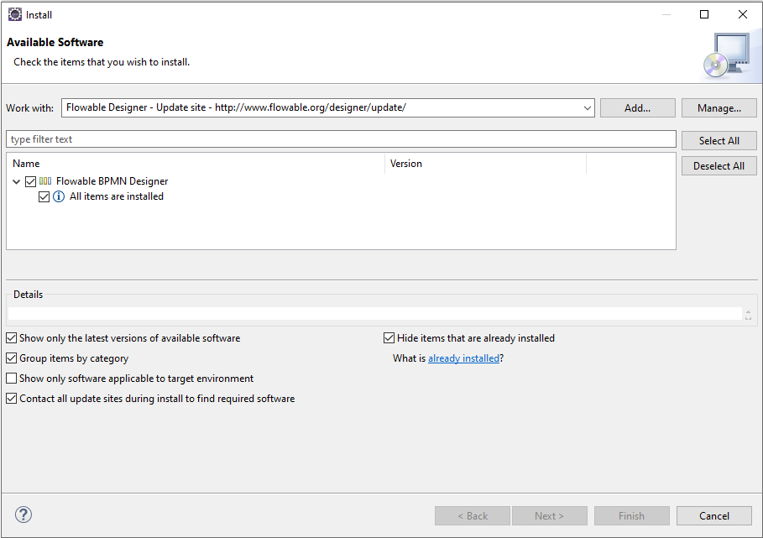Toggle Show only the latest versions checkbox
The image size is (763, 538).
11,338
